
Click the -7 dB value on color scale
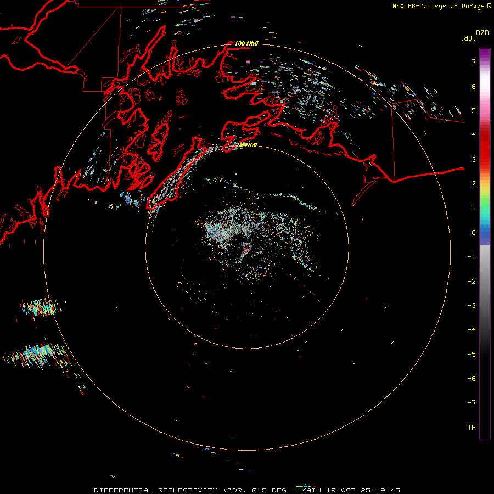[x=471, y=403]
